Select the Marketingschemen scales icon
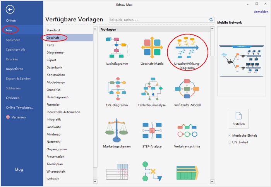The image size is (271, 187). tap(117, 130)
